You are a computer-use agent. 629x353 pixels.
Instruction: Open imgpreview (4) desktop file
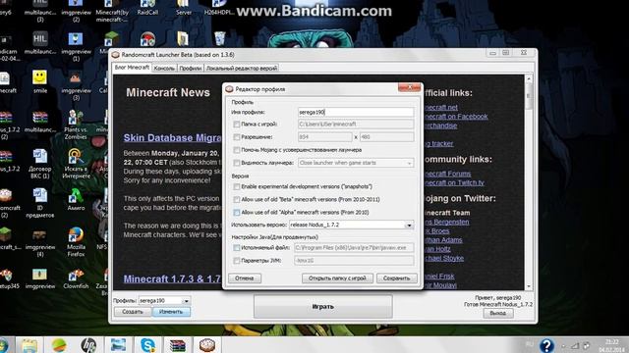(39, 243)
